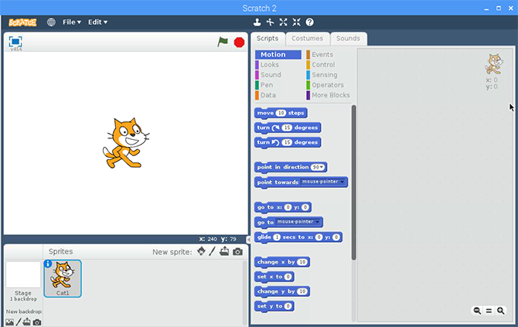Show sprite info for Cat1 via the i badge
Image resolution: width=518 pixels, height=327 pixels.
(48, 264)
